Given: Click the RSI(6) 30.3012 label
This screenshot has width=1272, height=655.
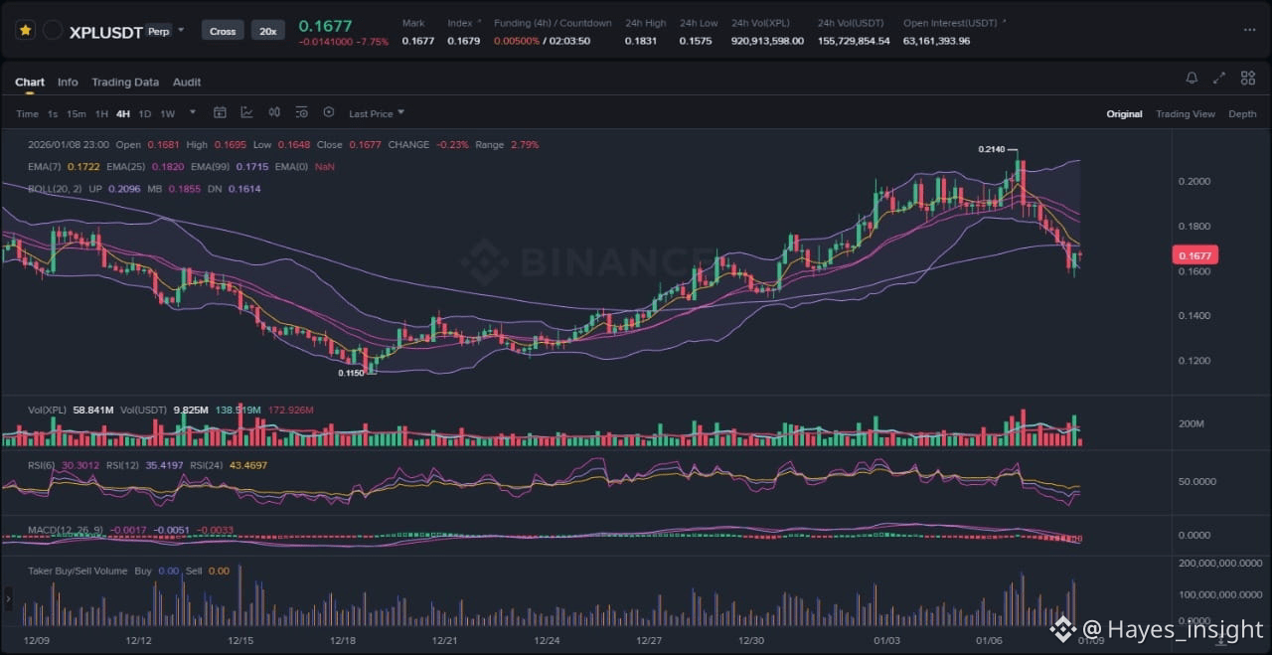Looking at the screenshot, I should 64,464.
